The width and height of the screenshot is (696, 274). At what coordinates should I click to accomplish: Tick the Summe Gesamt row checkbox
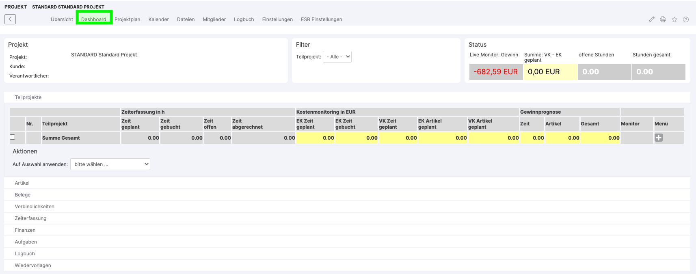(x=13, y=137)
